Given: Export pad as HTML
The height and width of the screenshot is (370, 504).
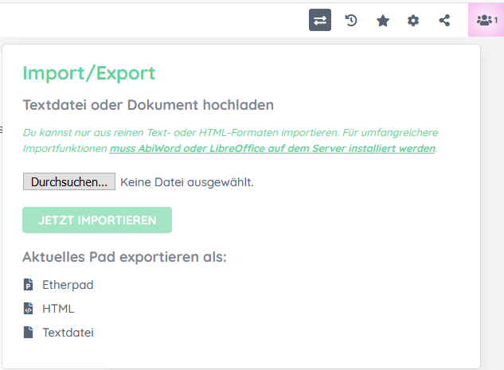Looking at the screenshot, I should click(x=58, y=309).
